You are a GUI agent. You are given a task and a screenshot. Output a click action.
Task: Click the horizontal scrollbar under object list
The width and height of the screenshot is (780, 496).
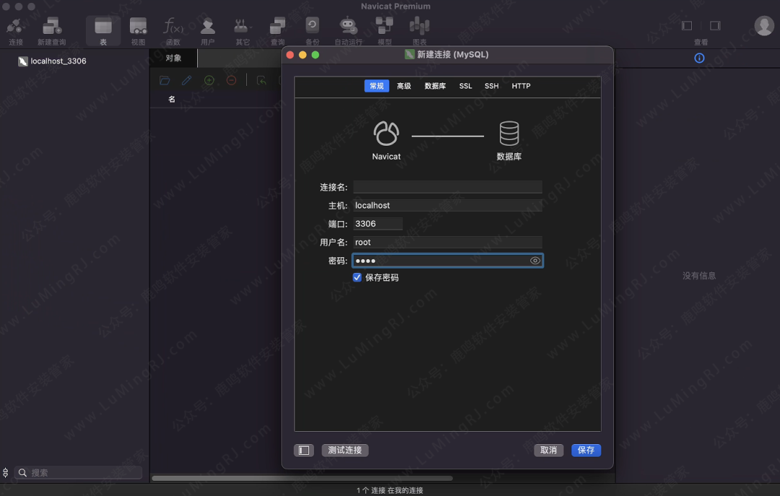(x=303, y=479)
